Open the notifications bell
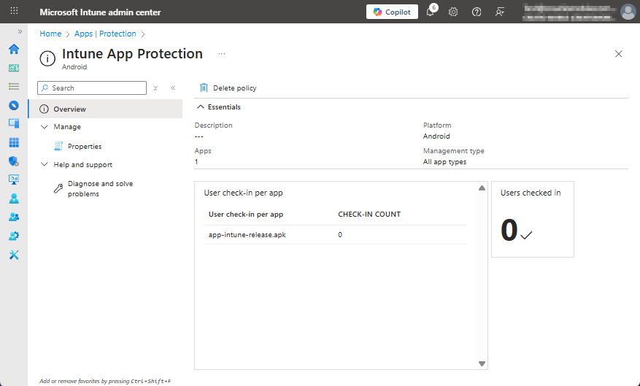 [431, 12]
